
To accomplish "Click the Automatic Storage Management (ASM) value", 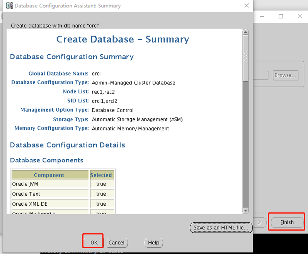I will coord(137,119).
